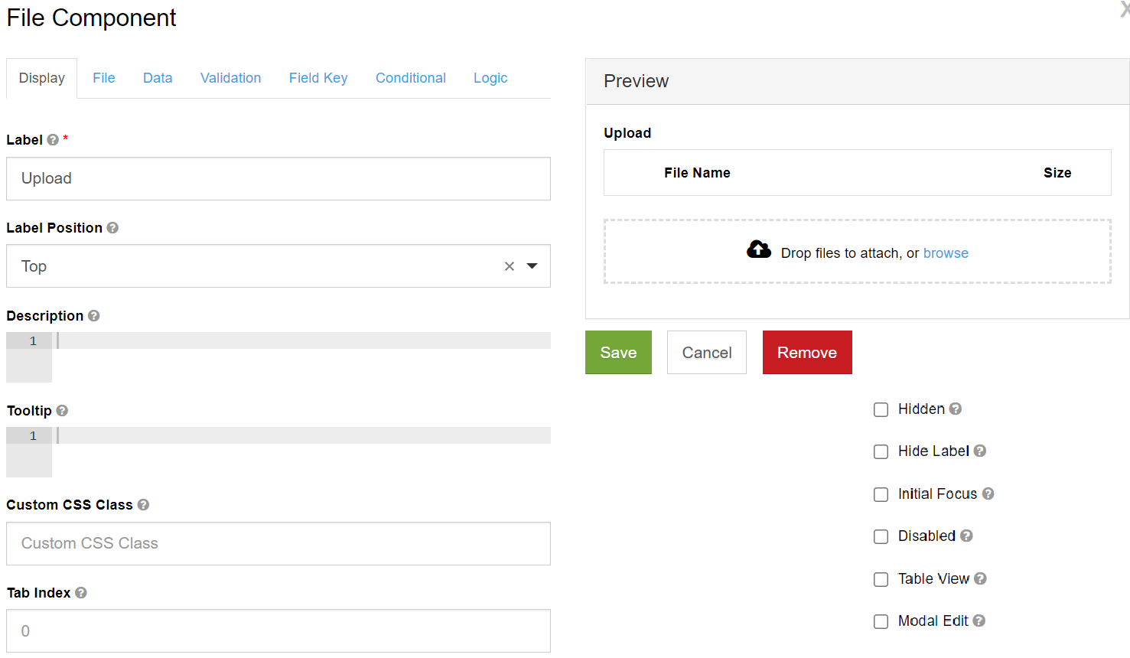Click the File Name column header

[697, 173]
